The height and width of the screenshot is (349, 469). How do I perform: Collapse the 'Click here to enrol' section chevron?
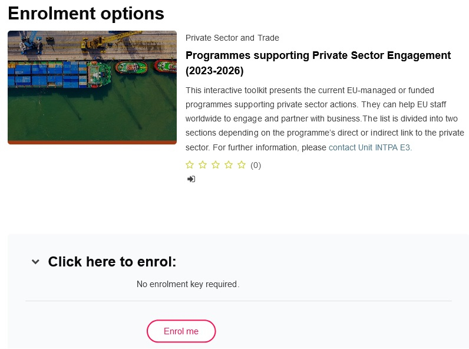point(36,262)
